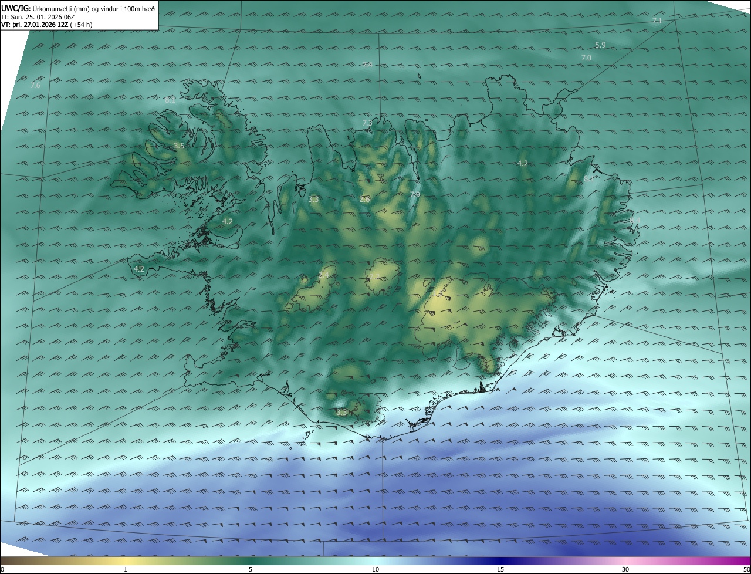Click the colorbar tick label 1
The image size is (751, 574).
(126, 569)
